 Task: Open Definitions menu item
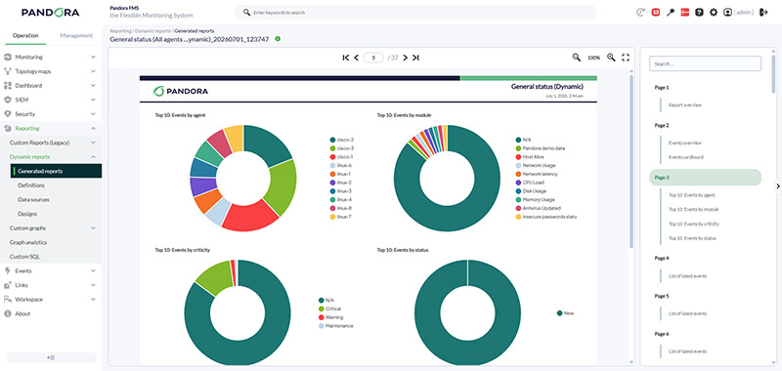point(31,185)
